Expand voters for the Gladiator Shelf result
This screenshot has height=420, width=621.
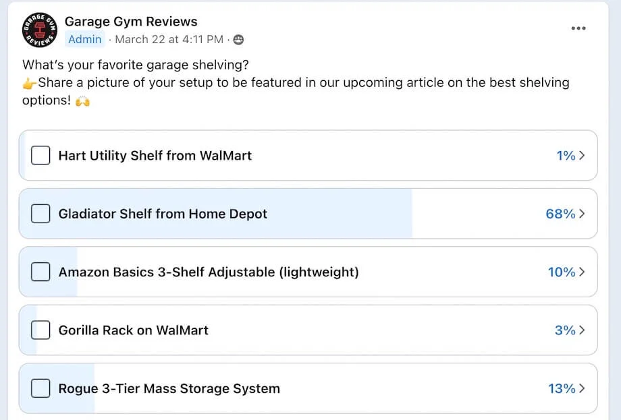tap(582, 214)
